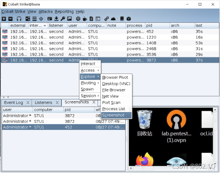Sort sessions by last column header
The width and height of the screenshot is (220, 173).
(207, 25)
